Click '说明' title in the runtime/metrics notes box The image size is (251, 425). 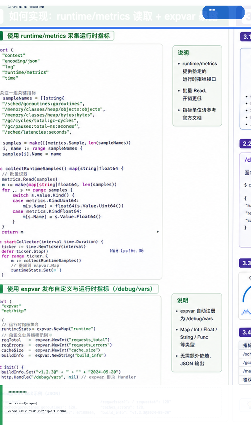183,53
